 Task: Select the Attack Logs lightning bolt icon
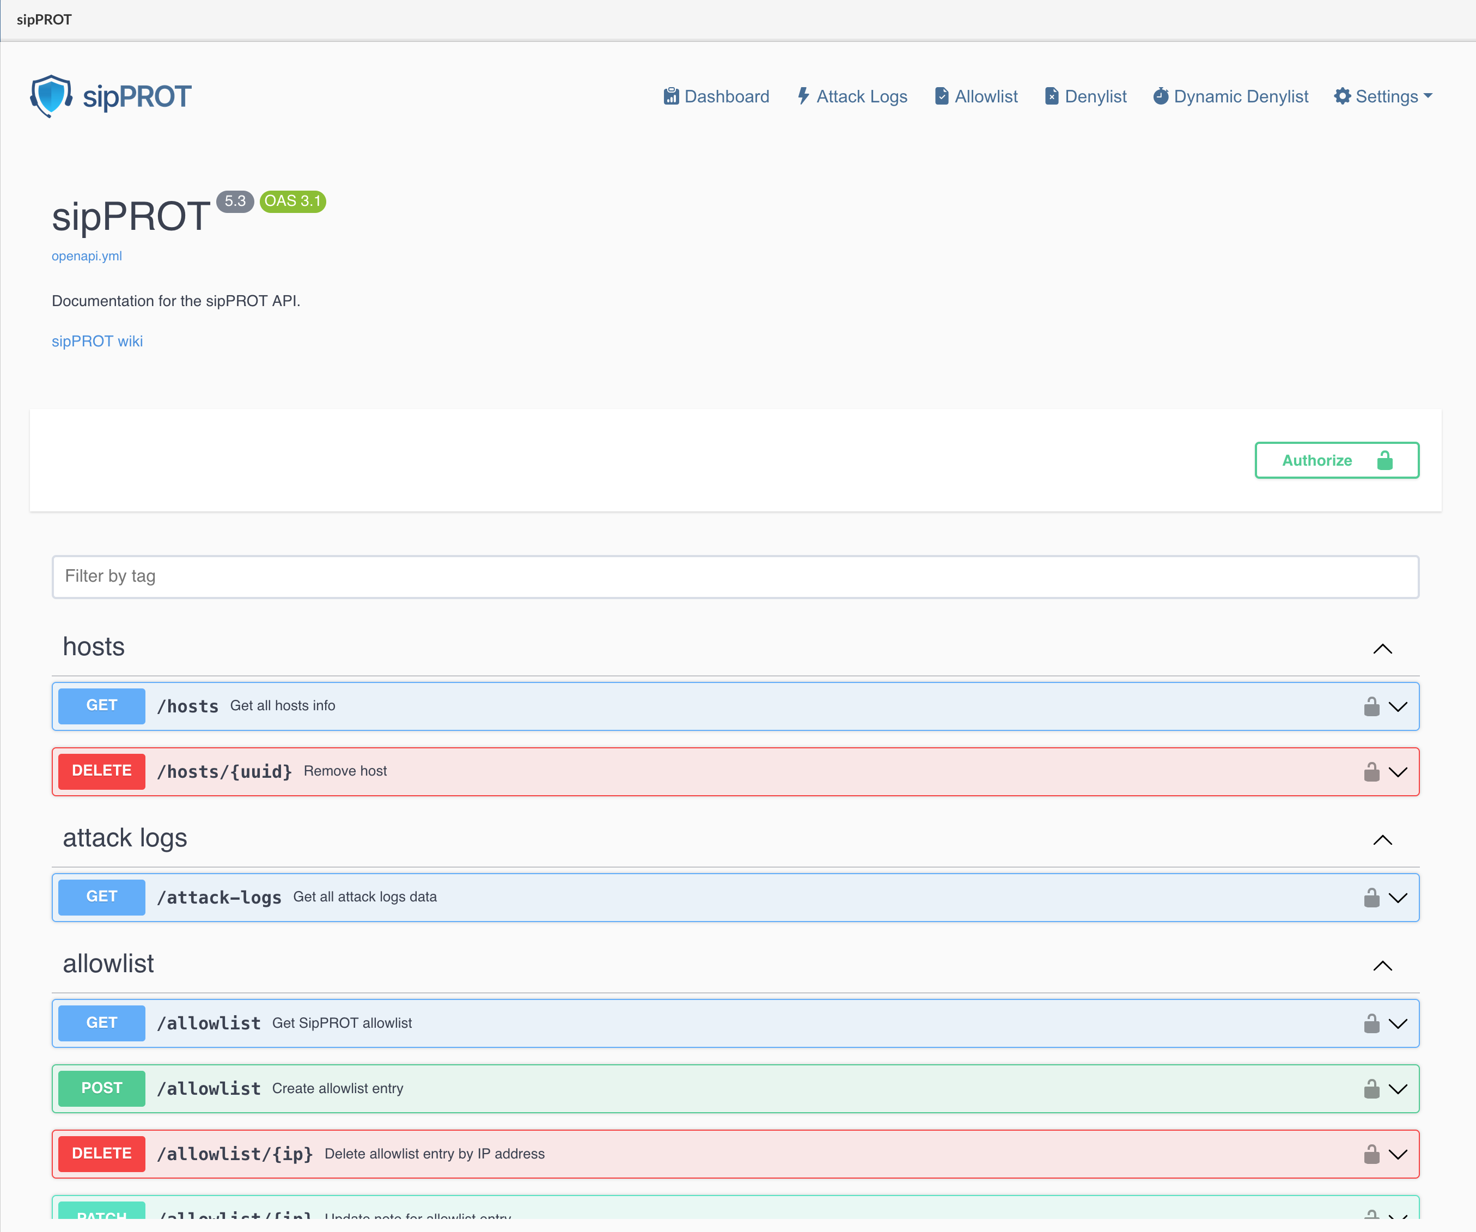point(804,96)
